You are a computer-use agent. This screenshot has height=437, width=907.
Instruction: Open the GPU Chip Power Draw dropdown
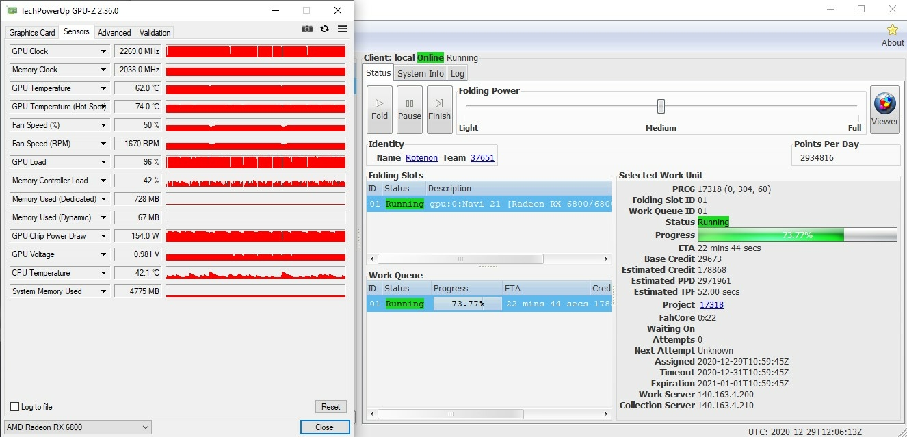click(x=104, y=236)
